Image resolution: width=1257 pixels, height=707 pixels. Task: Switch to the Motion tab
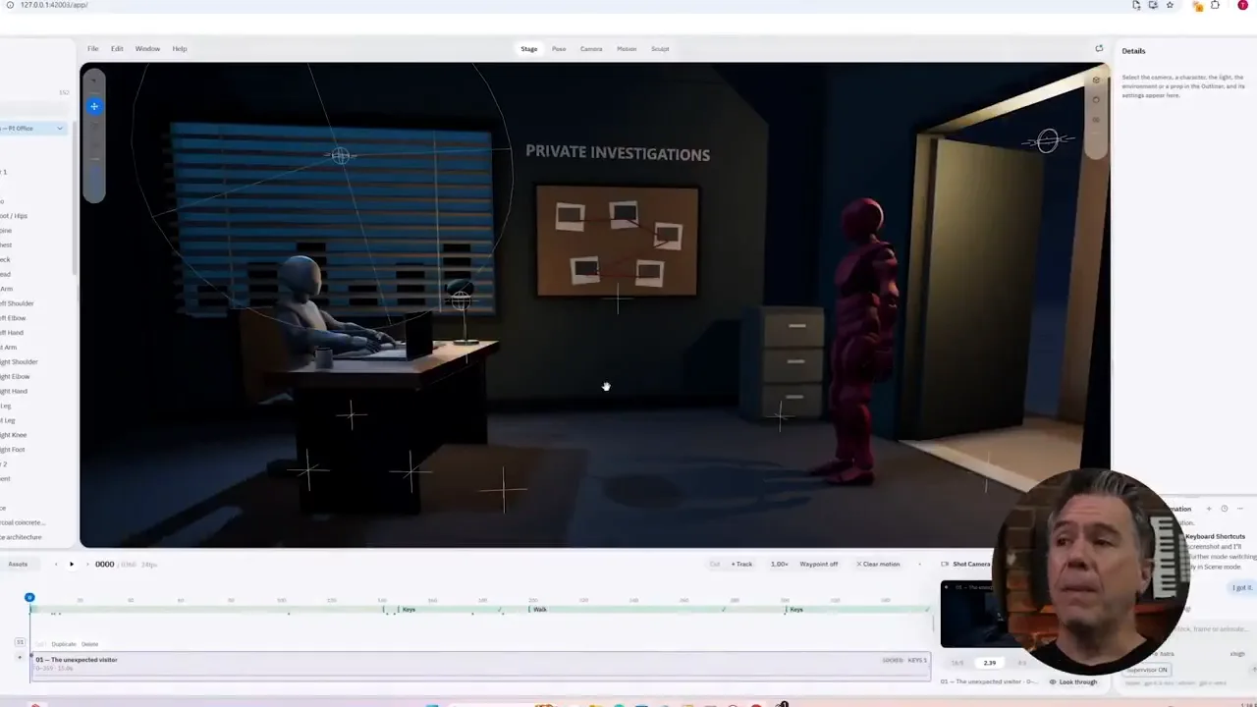(x=627, y=48)
